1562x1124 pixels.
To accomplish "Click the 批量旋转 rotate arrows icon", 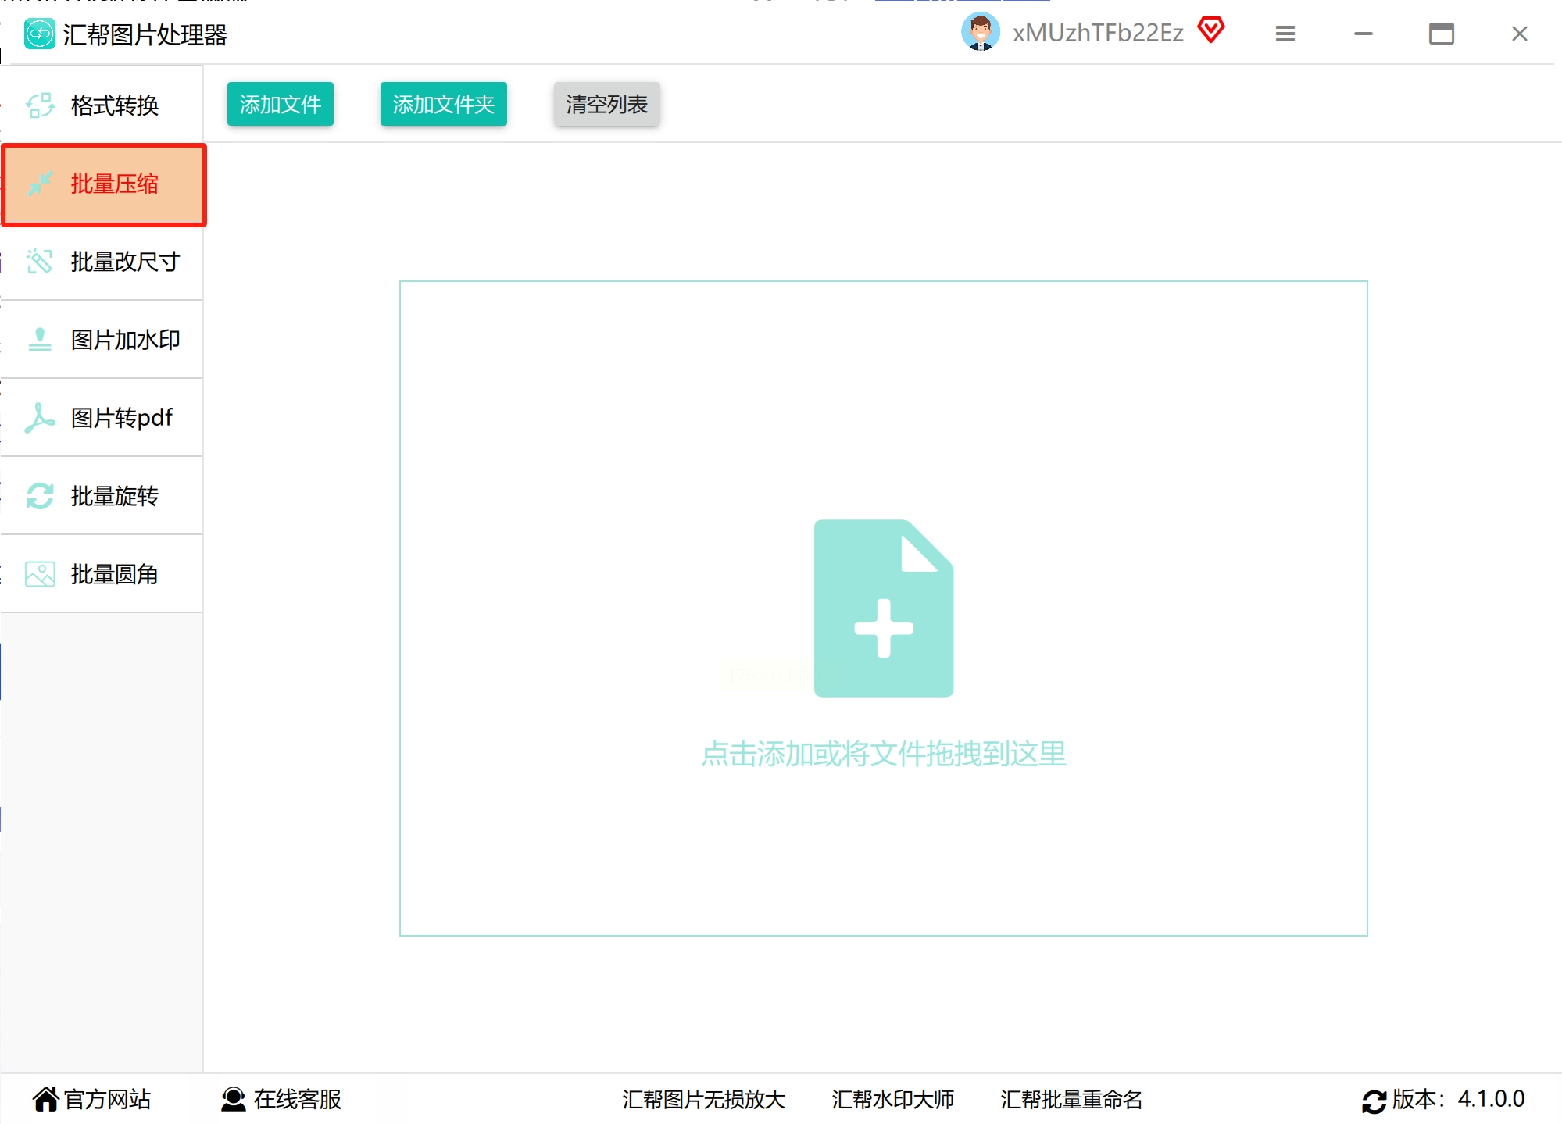I will pos(40,496).
